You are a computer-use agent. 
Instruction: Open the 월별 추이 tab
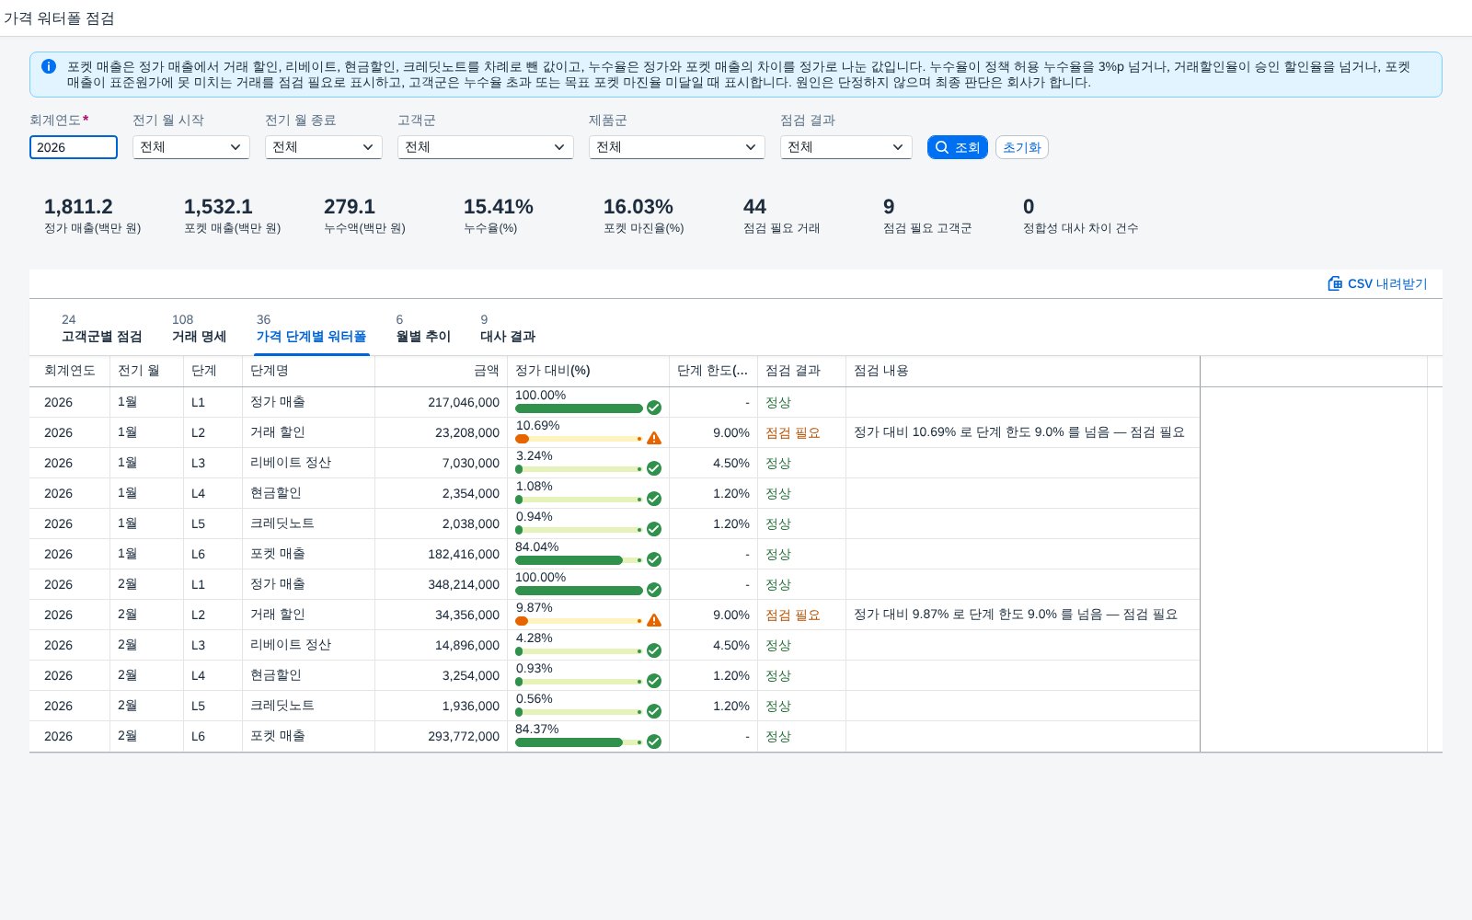pyautogui.click(x=423, y=328)
